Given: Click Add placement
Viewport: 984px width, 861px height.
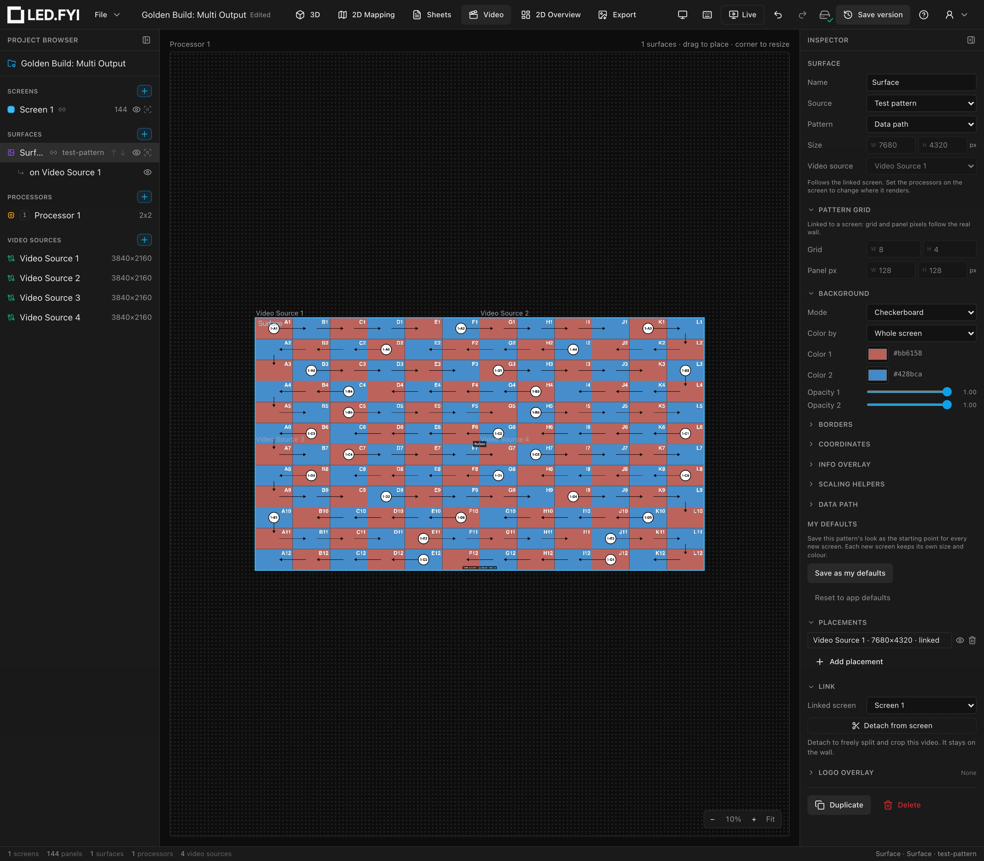Looking at the screenshot, I should [849, 662].
